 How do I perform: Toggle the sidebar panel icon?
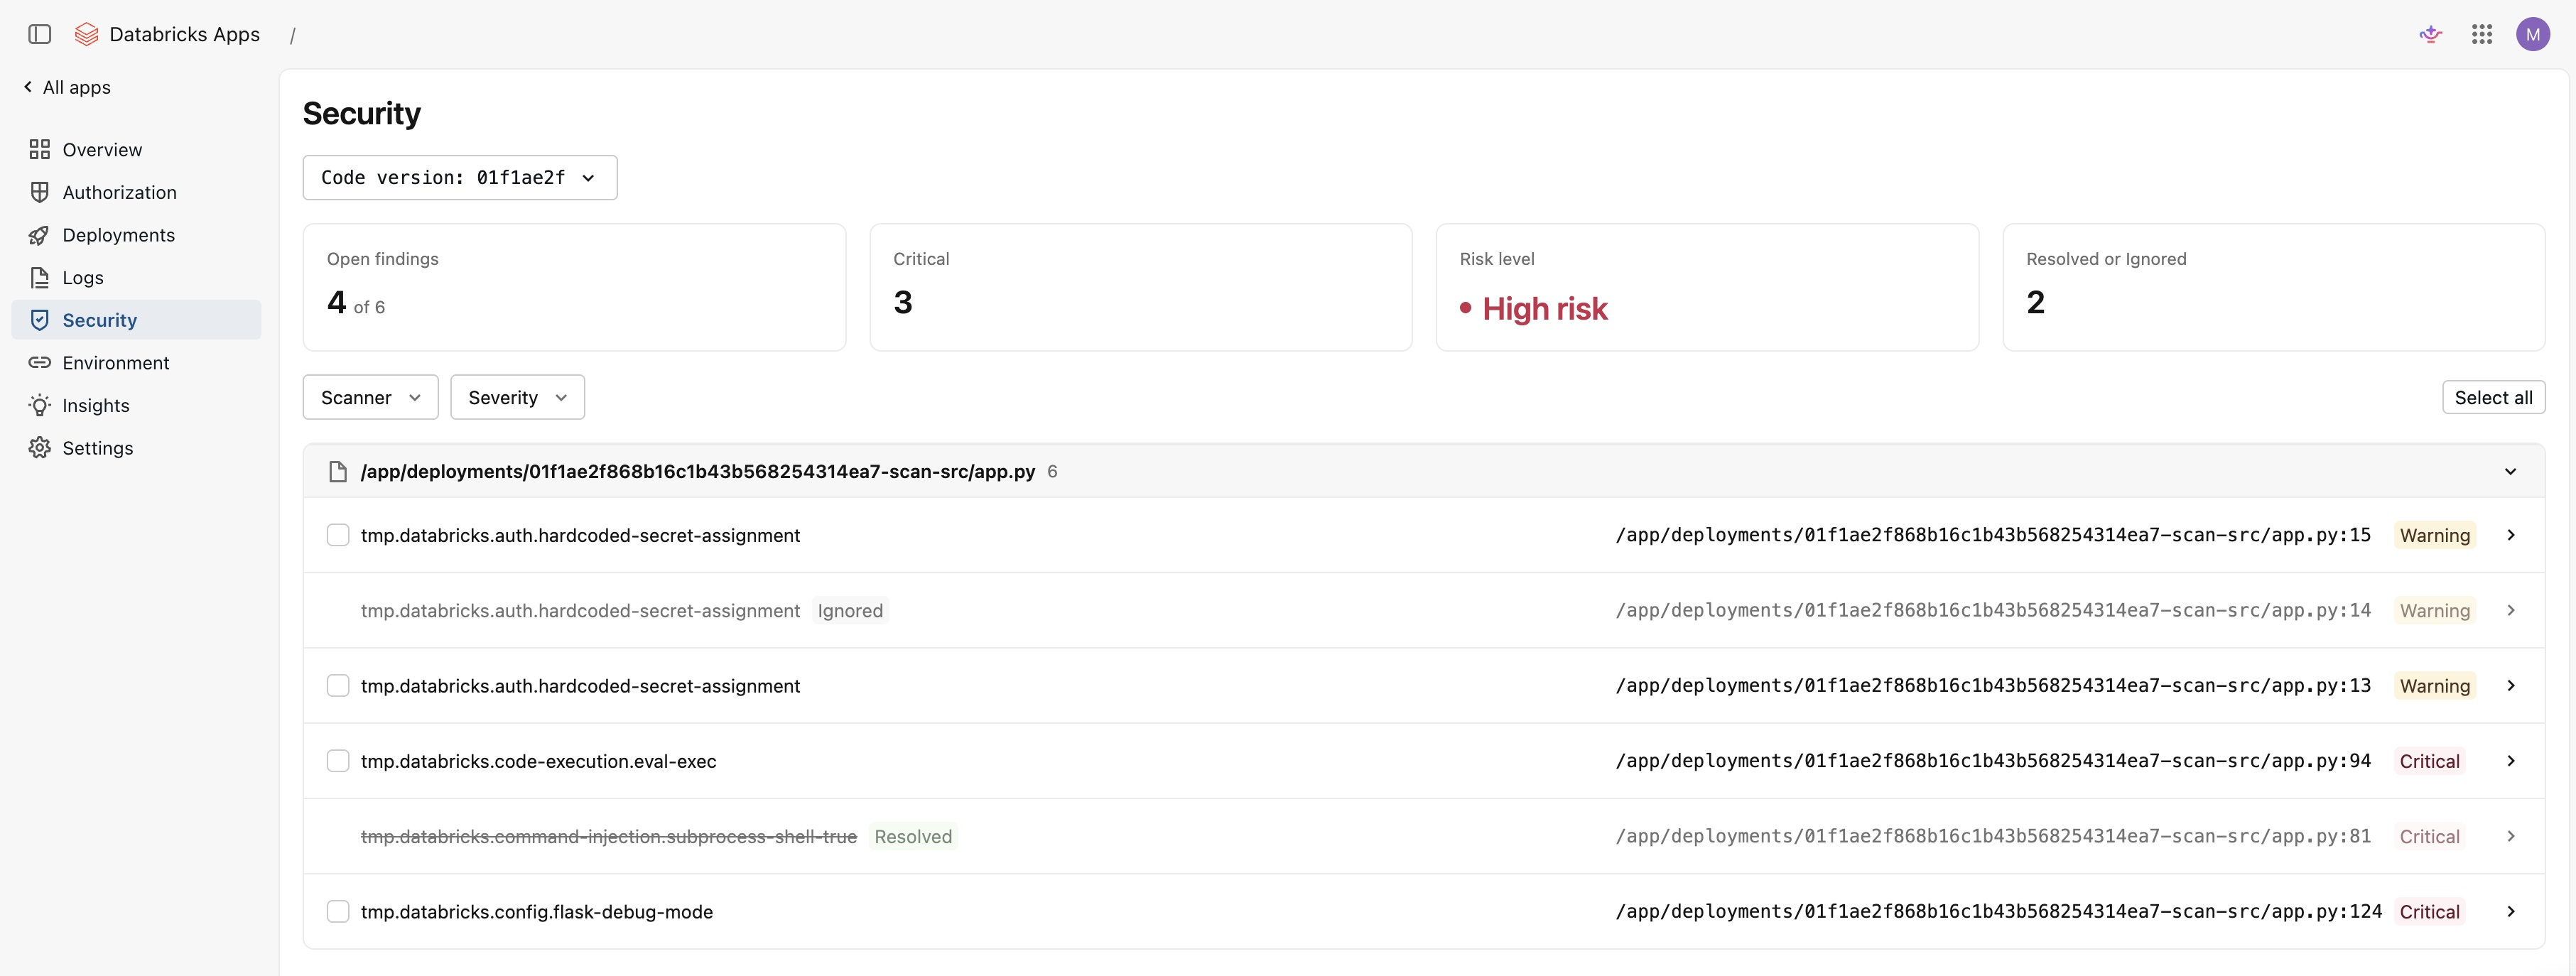[x=40, y=34]
